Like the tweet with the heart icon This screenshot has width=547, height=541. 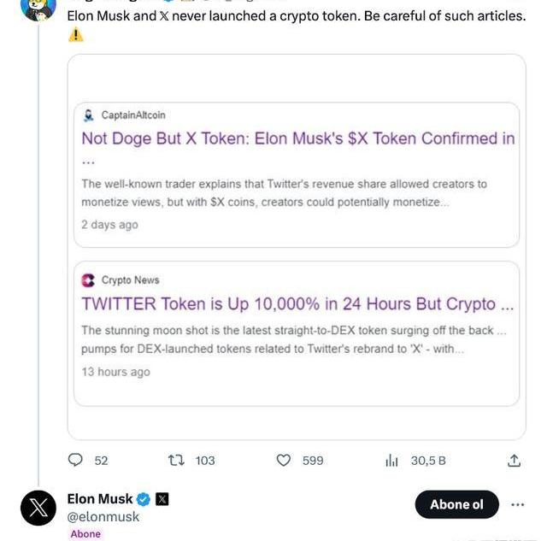pyautogui.click(x=284, y=460)
